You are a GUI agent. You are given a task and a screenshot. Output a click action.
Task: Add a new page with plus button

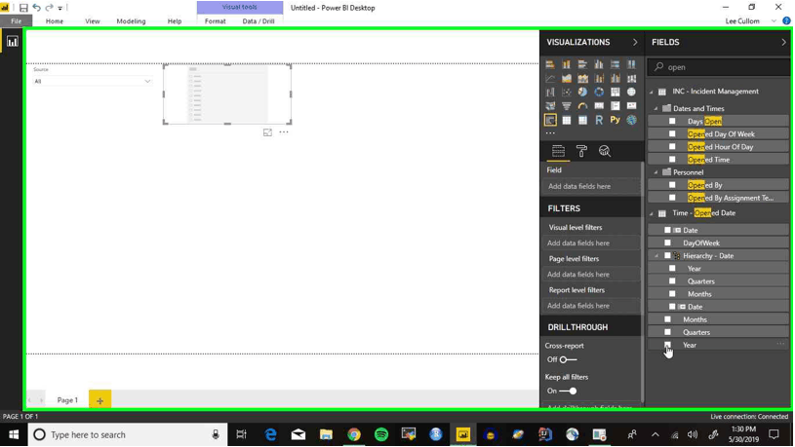tap(99, 400)
